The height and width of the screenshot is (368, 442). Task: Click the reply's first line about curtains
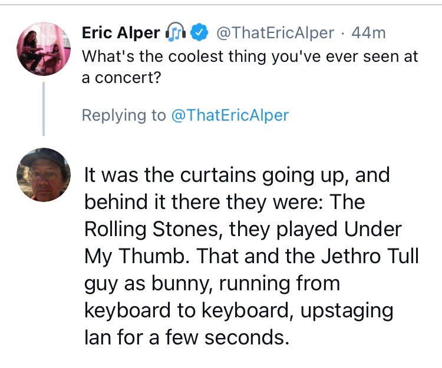click(x=237, y=175)
